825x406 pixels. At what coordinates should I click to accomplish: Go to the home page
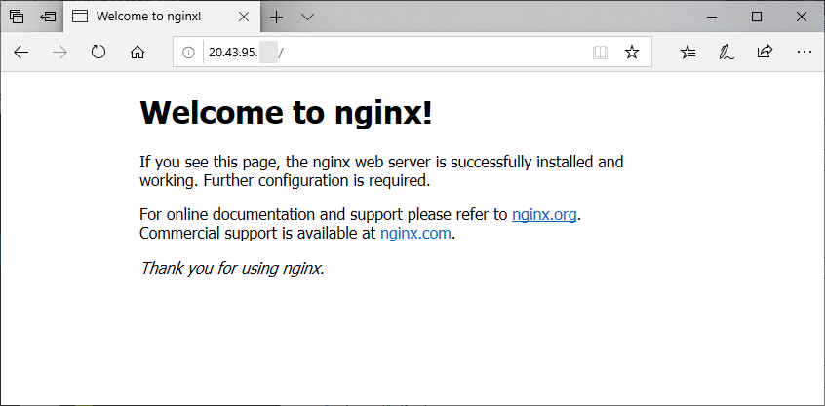click(137, 52)
